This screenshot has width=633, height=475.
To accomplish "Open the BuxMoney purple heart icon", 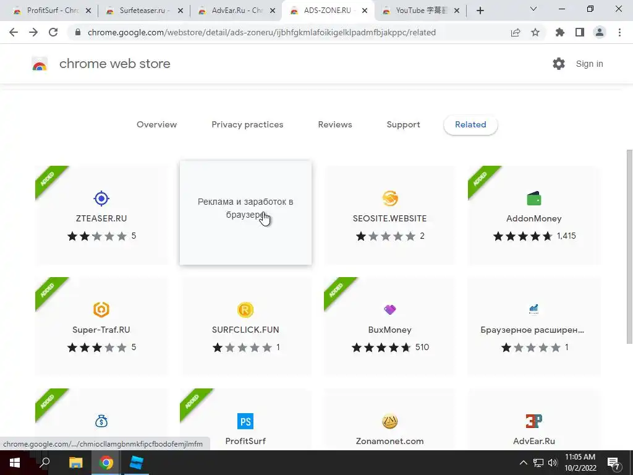I will point(390,310).
